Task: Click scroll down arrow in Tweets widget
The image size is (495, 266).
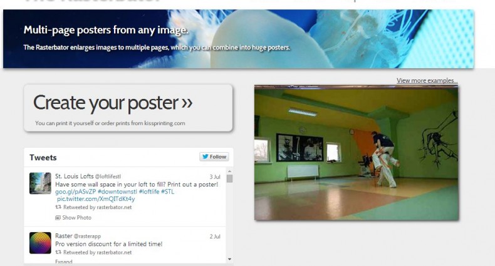Action: point(229,258)
